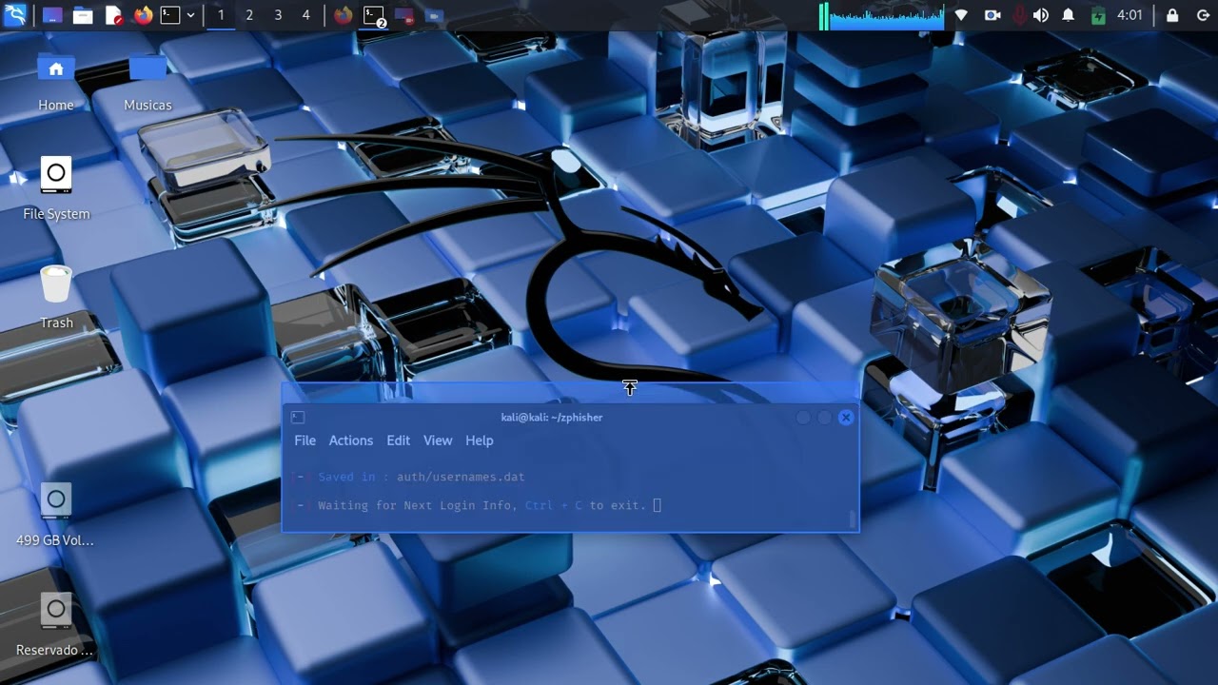Focus the running Firefox window in the taskbar
The image size is (1218, 685).
tap(344, 15)
